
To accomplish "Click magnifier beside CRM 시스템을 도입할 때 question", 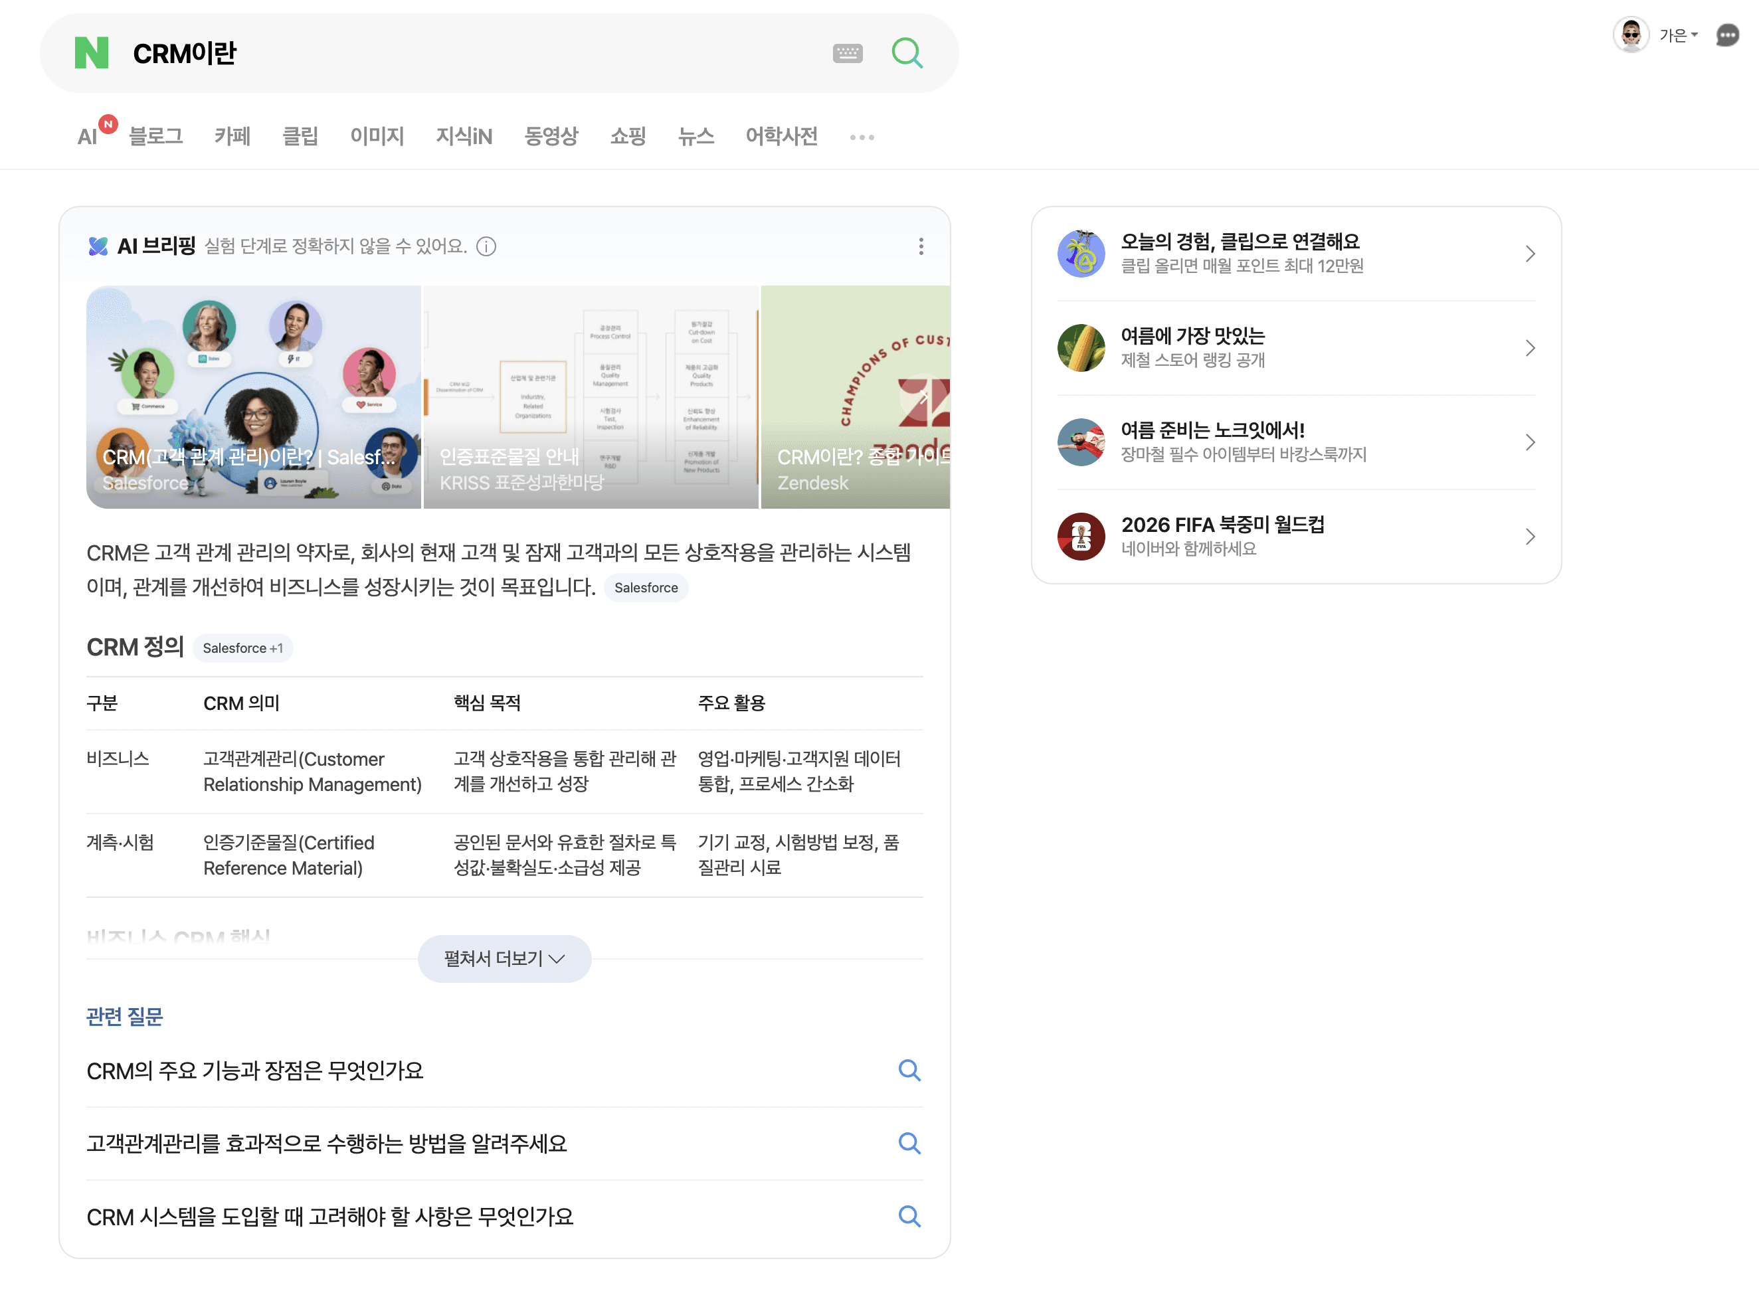I will tap(909, 1216).
